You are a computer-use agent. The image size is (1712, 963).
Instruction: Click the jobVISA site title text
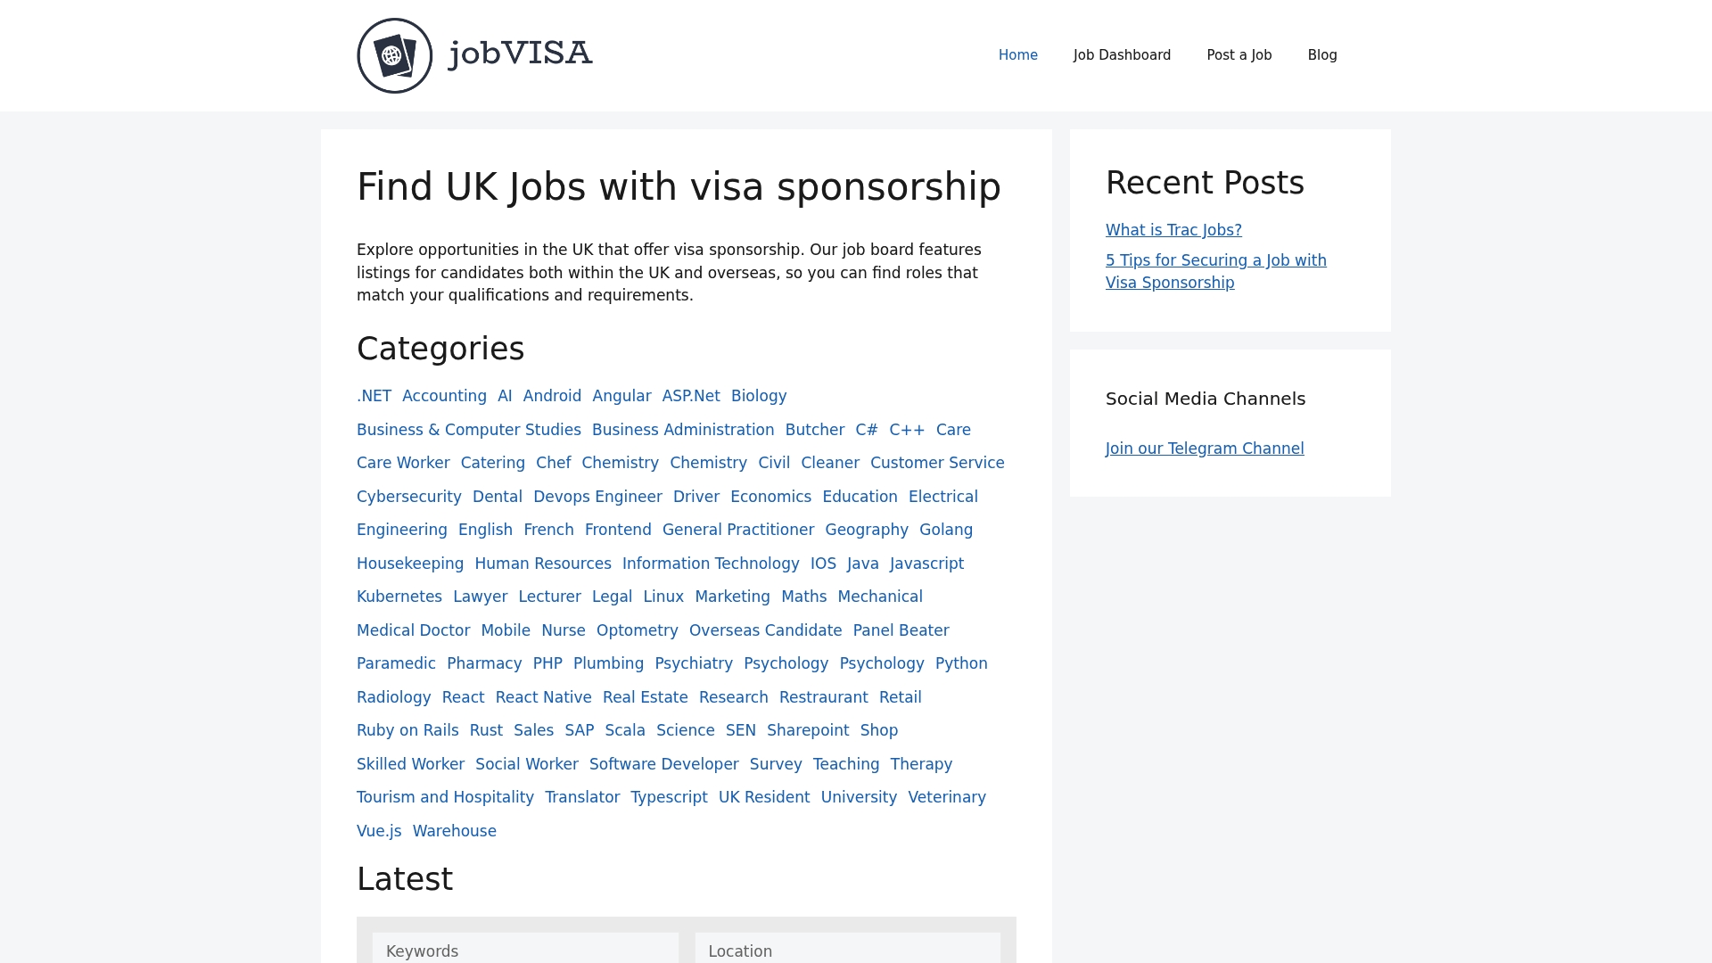click(x=521, y=53)
